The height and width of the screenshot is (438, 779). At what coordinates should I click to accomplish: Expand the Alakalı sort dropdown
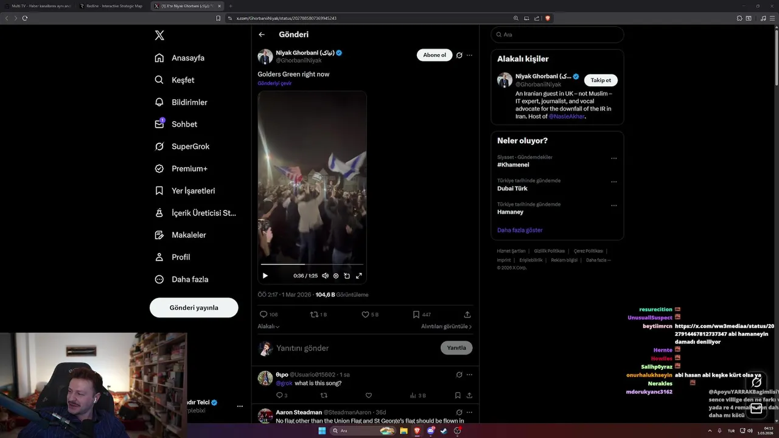point(268,327)
